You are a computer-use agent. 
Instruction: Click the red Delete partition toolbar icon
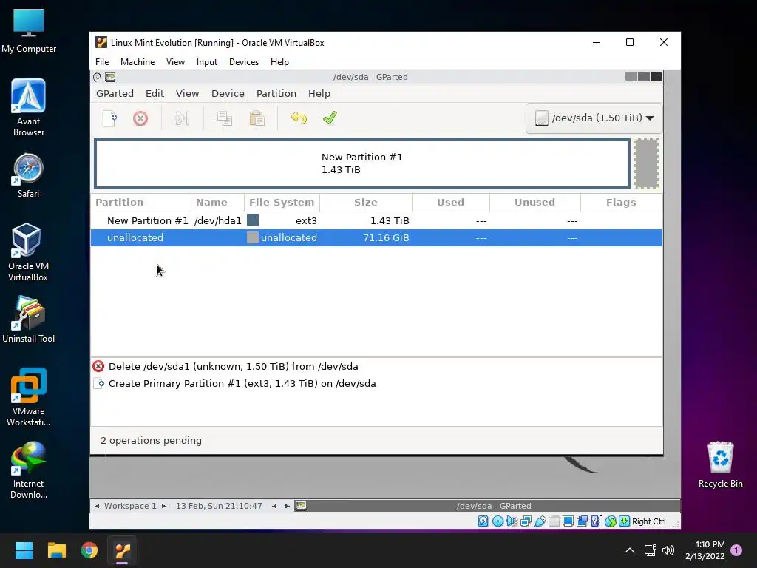click(x=140, y=118)
